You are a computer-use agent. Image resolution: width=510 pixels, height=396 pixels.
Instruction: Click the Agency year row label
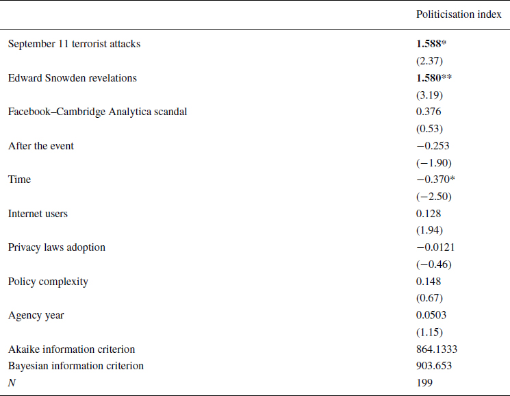35,315
